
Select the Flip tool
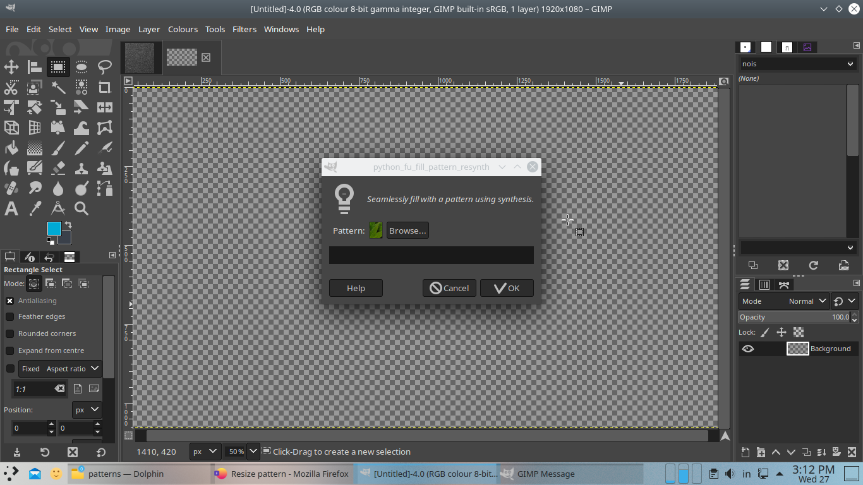pos(105,107)
